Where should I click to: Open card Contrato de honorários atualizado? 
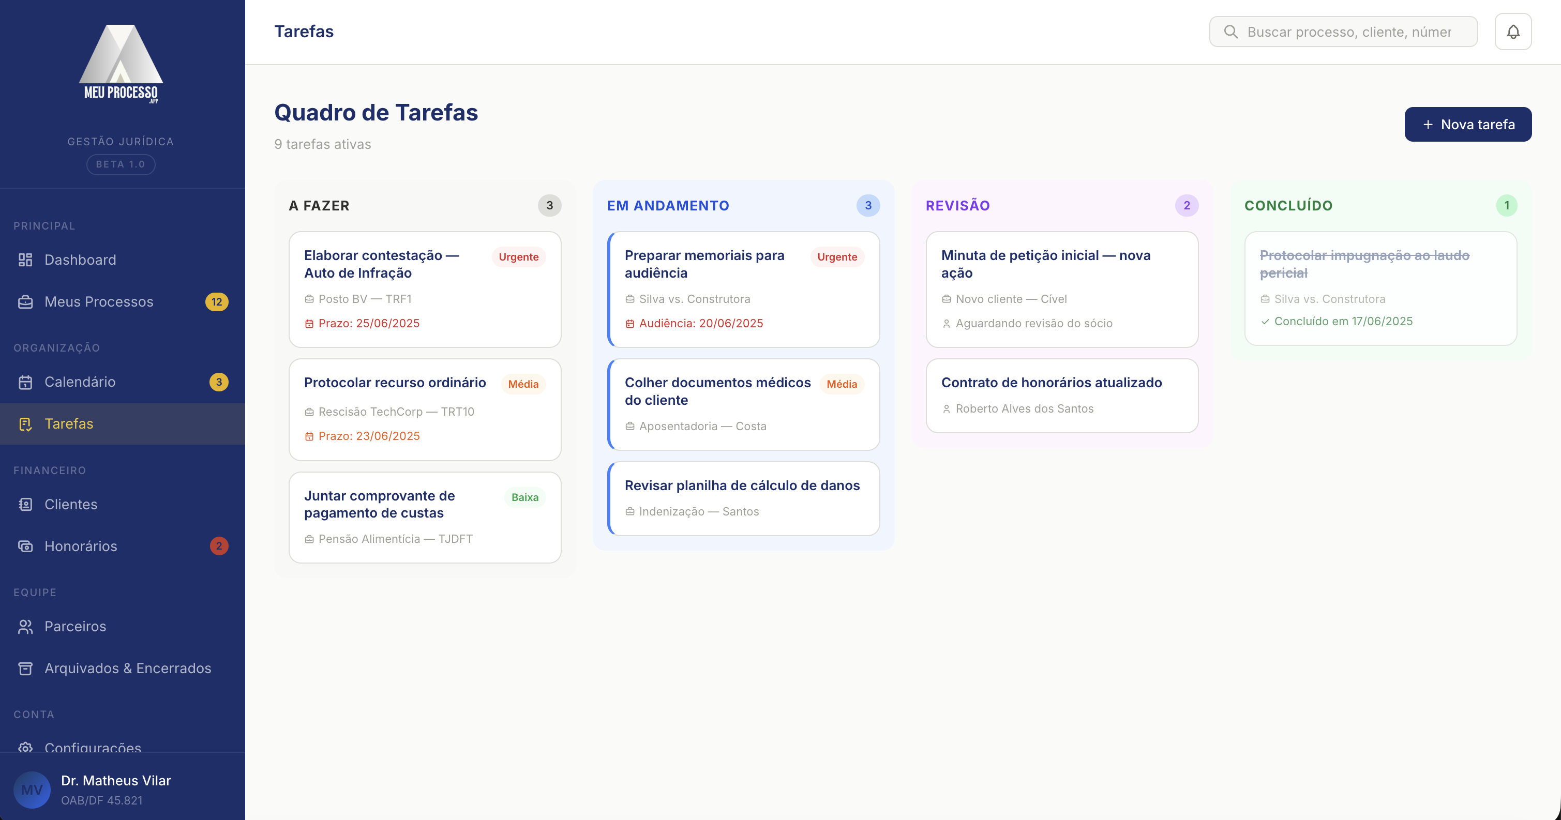tap(1062, 396)
